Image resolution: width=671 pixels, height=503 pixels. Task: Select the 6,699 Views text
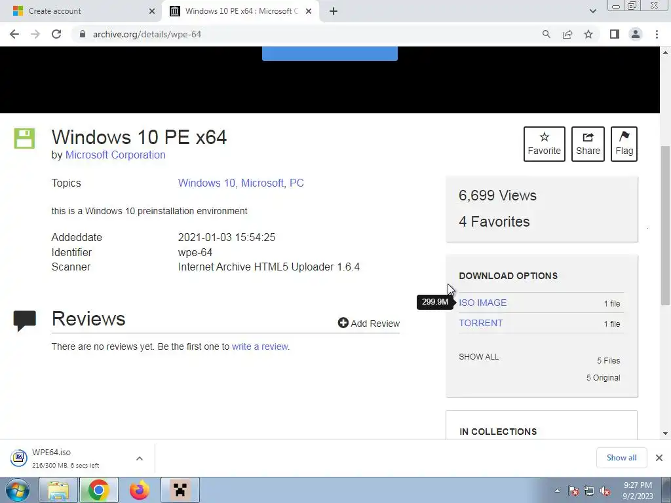[x=498, y=195]
